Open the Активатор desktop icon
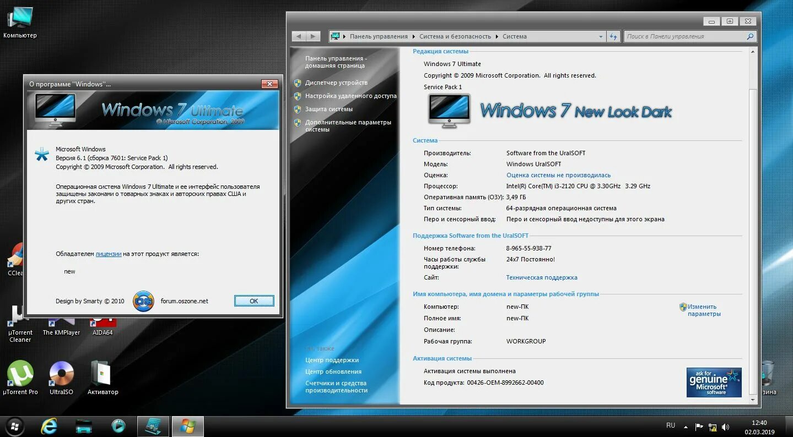 point(103,378)
